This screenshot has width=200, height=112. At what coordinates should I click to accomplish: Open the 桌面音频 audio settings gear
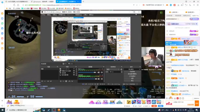(102, 79)
